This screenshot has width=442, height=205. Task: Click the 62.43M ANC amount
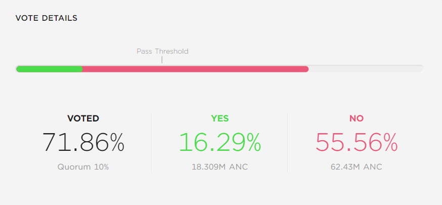(357, 167)
